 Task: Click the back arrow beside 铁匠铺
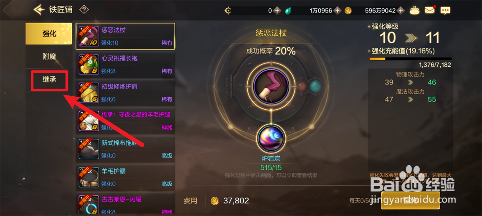click(39, 10)
